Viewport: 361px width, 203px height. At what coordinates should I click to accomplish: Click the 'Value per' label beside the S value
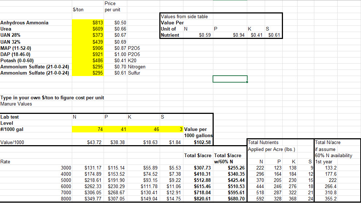pos(195,129)
